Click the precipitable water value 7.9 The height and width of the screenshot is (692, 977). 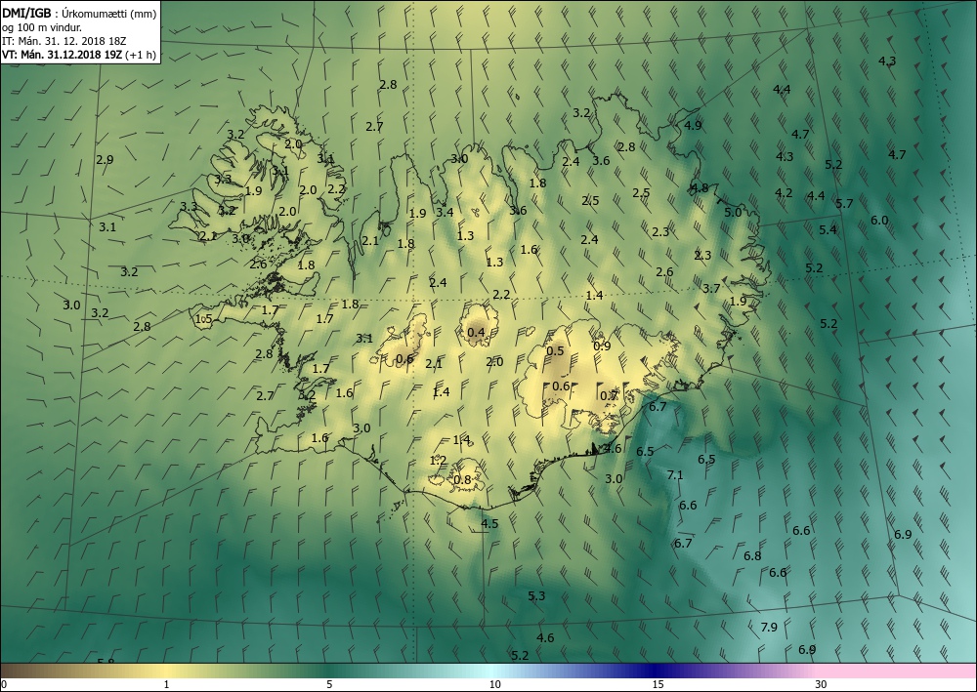tap(770, 627)
